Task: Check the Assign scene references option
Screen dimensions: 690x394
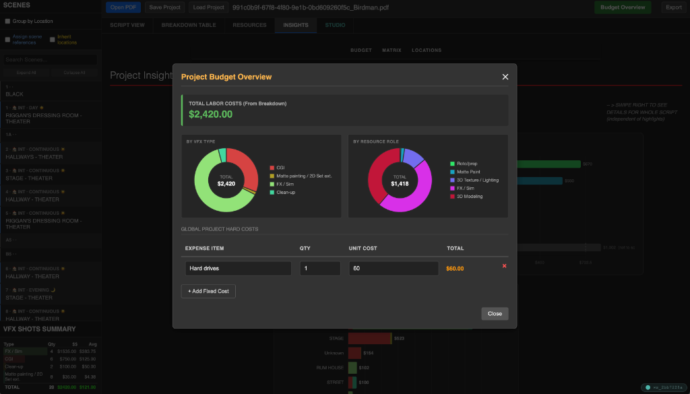Action: pos(7,39)
